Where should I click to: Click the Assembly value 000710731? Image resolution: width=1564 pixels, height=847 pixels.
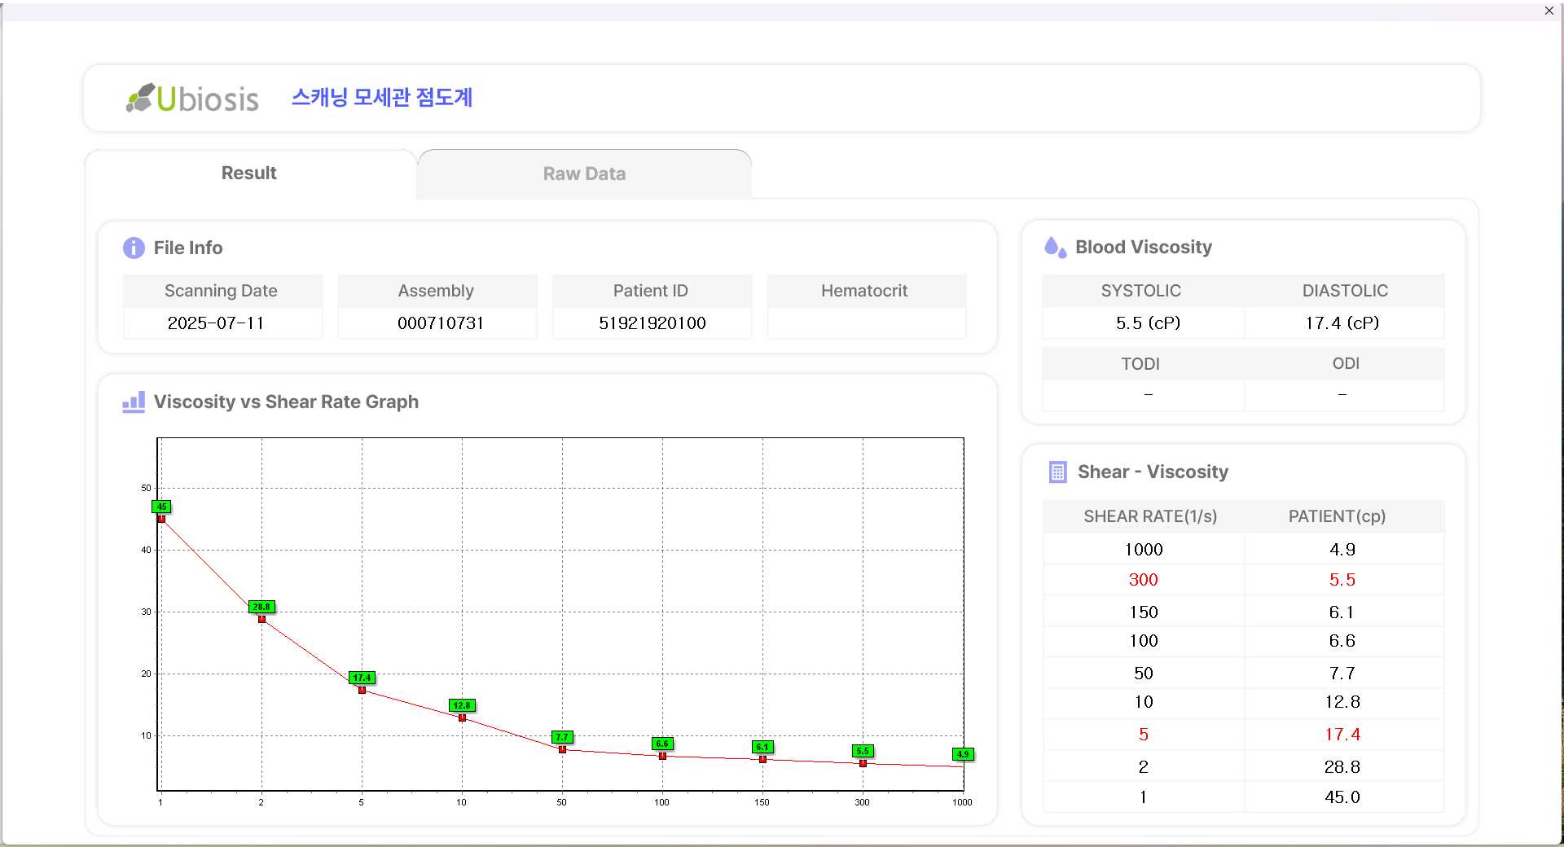pos(440,323)
